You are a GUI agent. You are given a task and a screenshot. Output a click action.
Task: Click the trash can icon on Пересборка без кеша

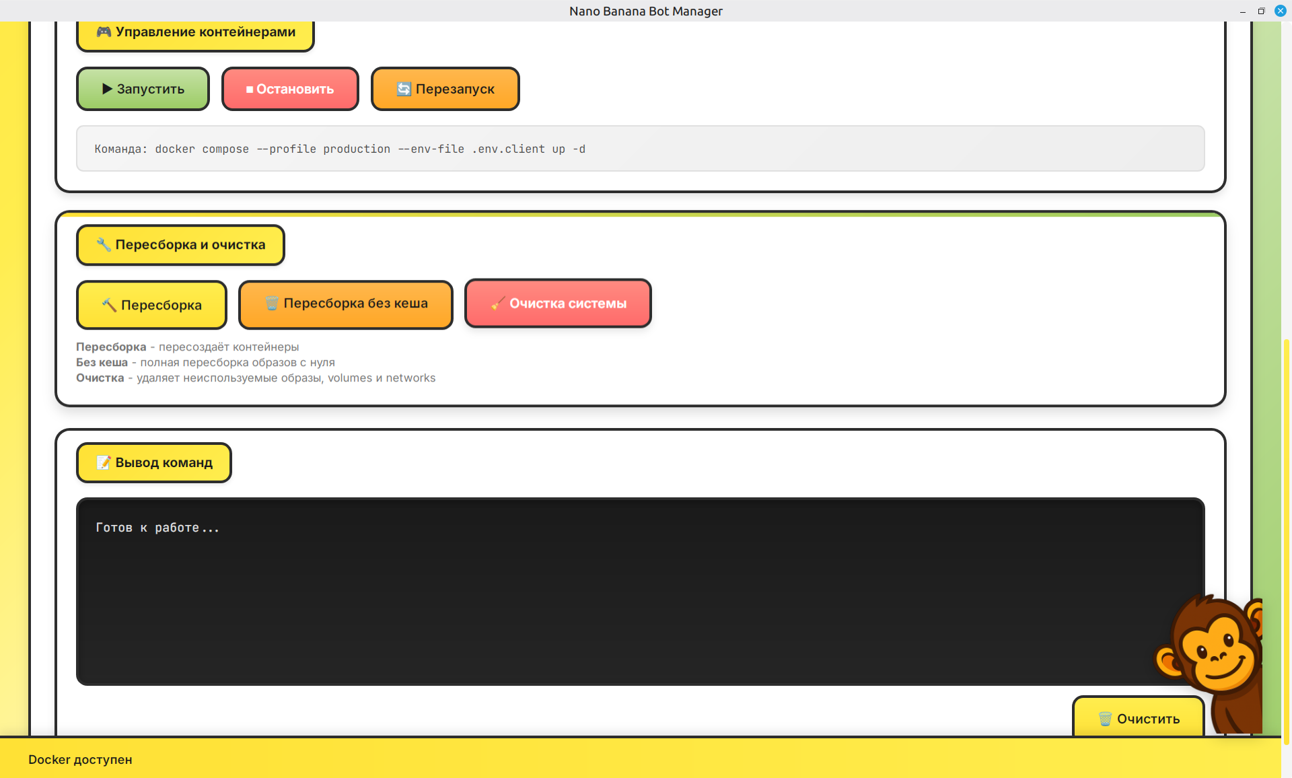[x=272, y=304]
